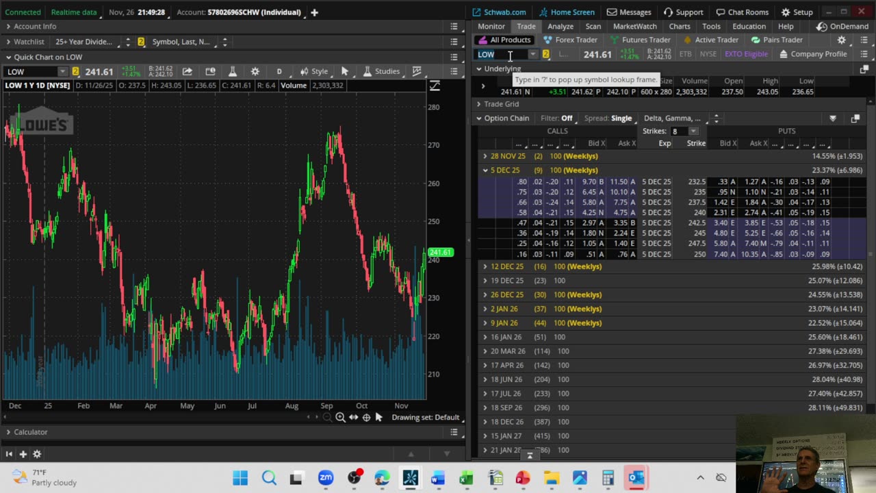Viewport: 876px width, 493px height.
Task: Click the OnDemand button
Action: 842,26
